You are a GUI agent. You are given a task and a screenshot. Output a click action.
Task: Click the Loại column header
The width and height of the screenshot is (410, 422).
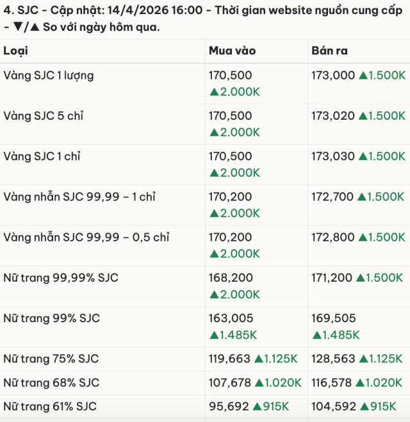point(16,51)
